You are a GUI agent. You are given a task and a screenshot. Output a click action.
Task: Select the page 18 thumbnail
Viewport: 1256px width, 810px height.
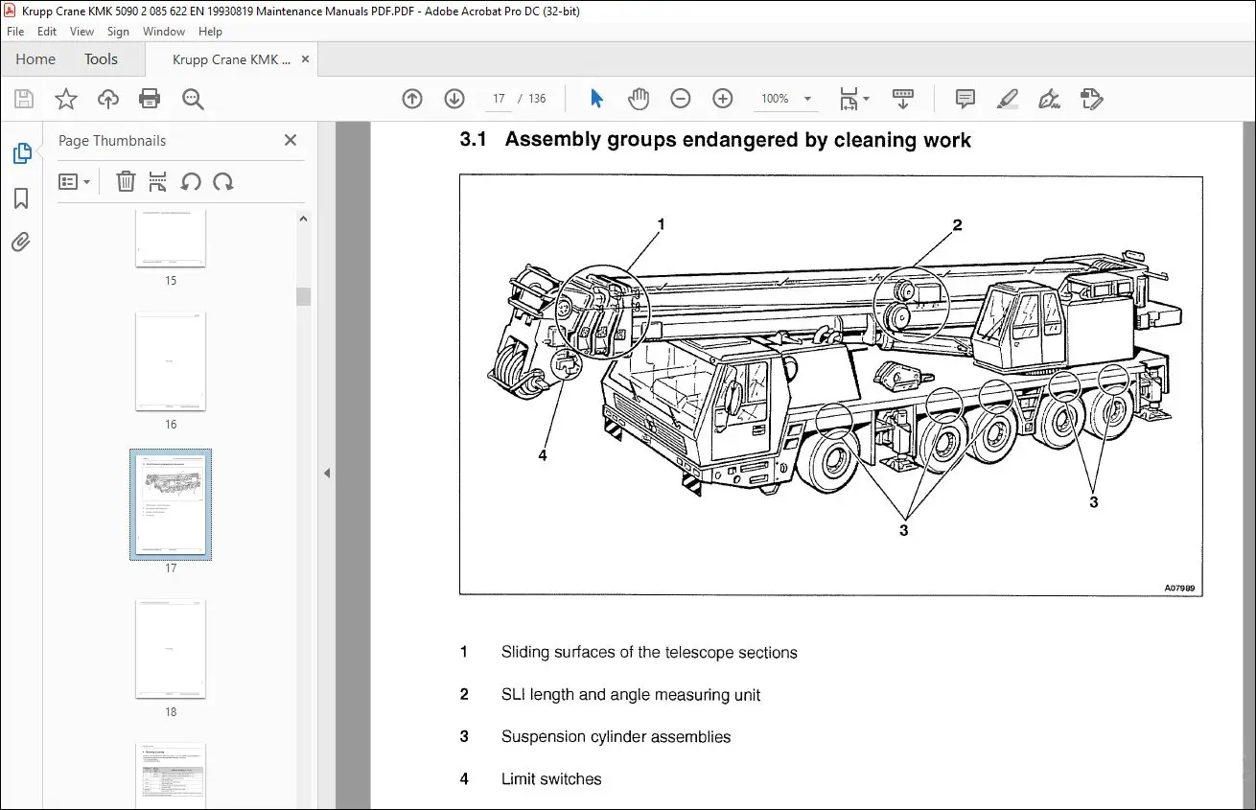[171, 650]
